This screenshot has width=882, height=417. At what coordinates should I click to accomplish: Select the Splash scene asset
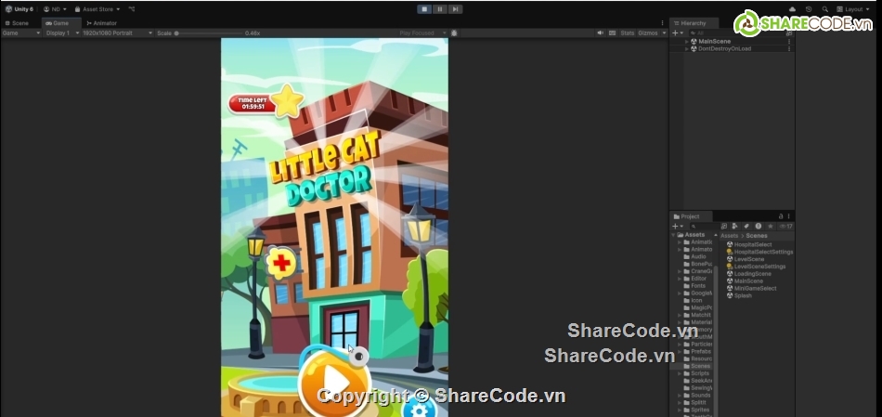[739, 296]
